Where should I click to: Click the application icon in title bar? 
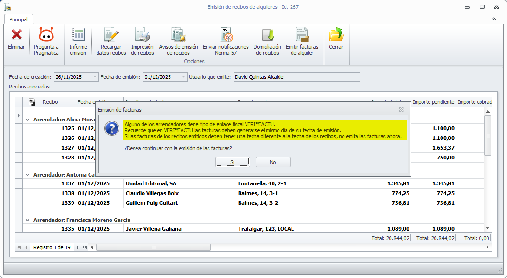(x=7, y=7)
